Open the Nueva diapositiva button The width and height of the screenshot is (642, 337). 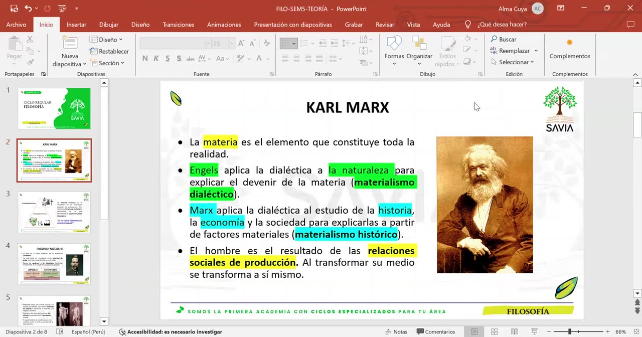70,52
